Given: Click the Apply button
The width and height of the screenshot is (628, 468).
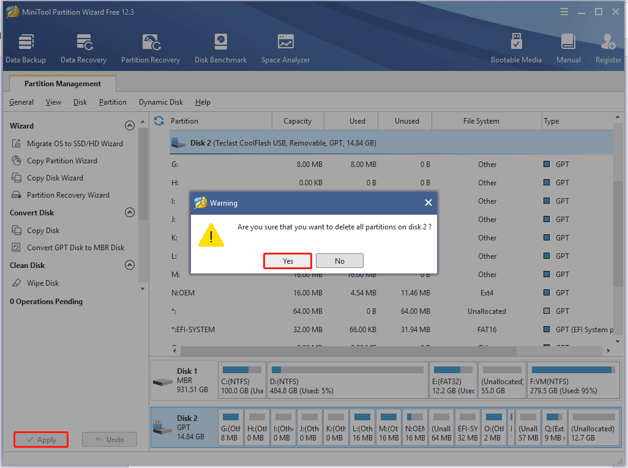Looking at the screenshot, I should (x=41, y=440).
